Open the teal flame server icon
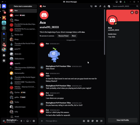 [4, 23]
